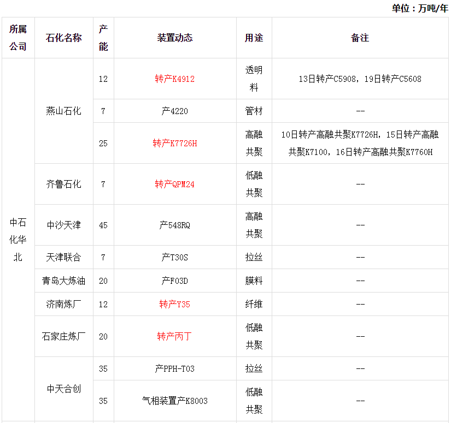Click the 单位：万吨/年 label
Screen dimensions: 451x423
420,8
